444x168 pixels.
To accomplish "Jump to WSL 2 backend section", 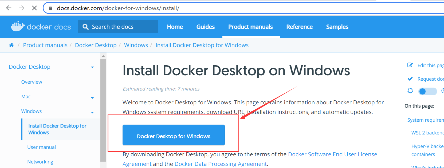I will (x=427, y=133).
